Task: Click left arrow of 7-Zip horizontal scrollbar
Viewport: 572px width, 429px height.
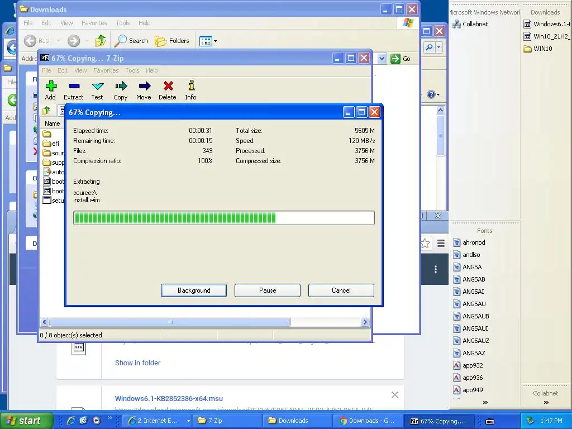Action: (x=45, y=322)
